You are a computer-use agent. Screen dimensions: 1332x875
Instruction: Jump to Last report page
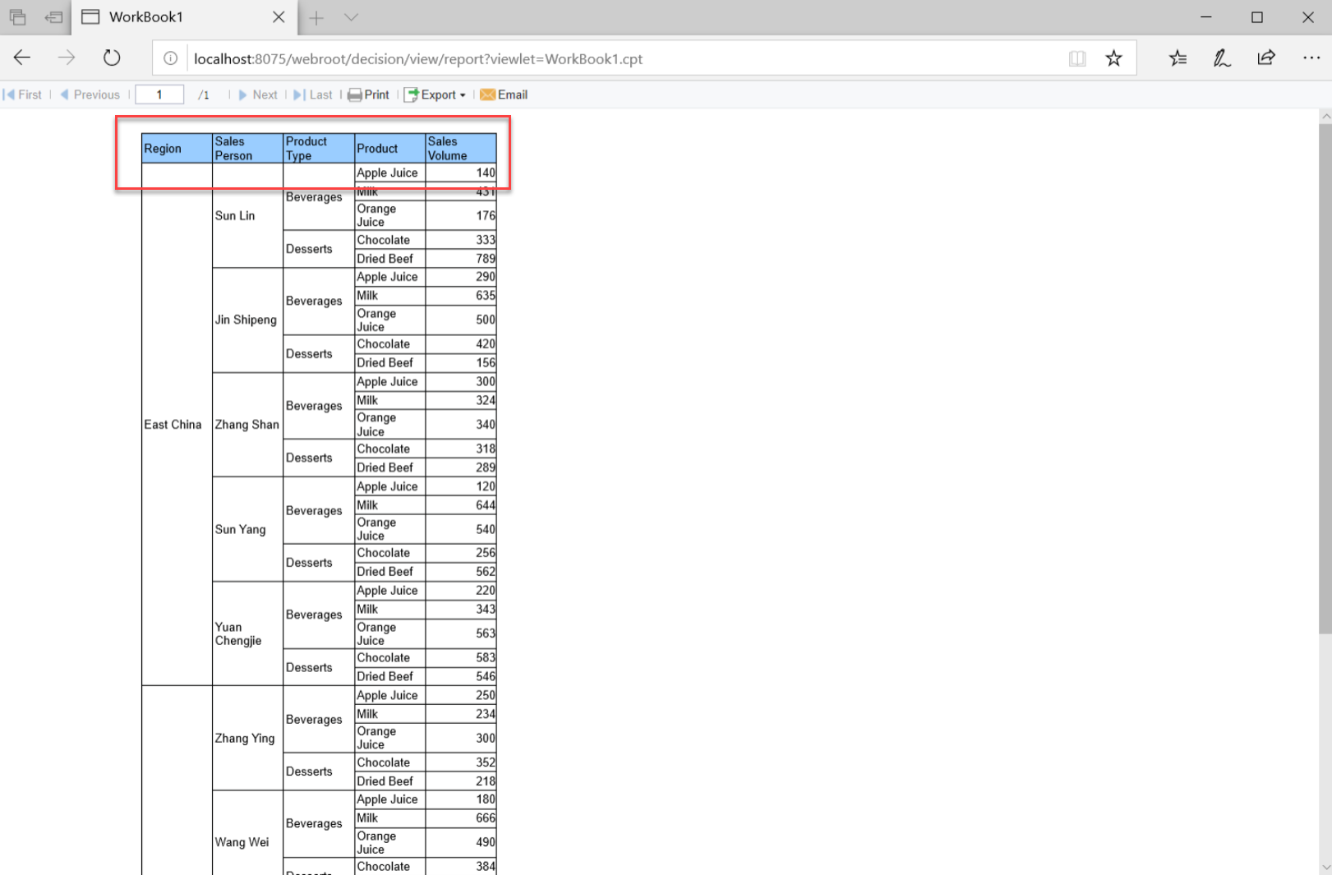point(313,94)
